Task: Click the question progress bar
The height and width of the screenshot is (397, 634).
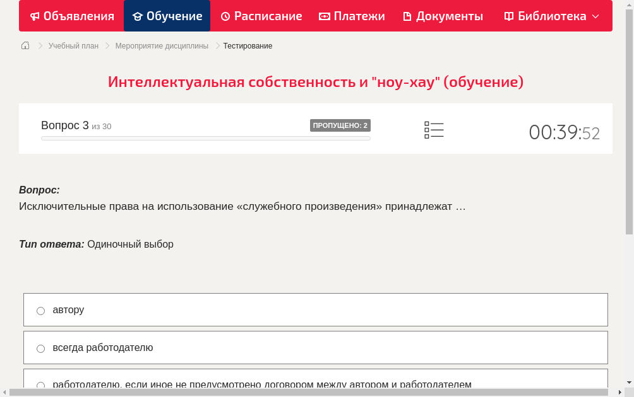Action: coord(205,138)
